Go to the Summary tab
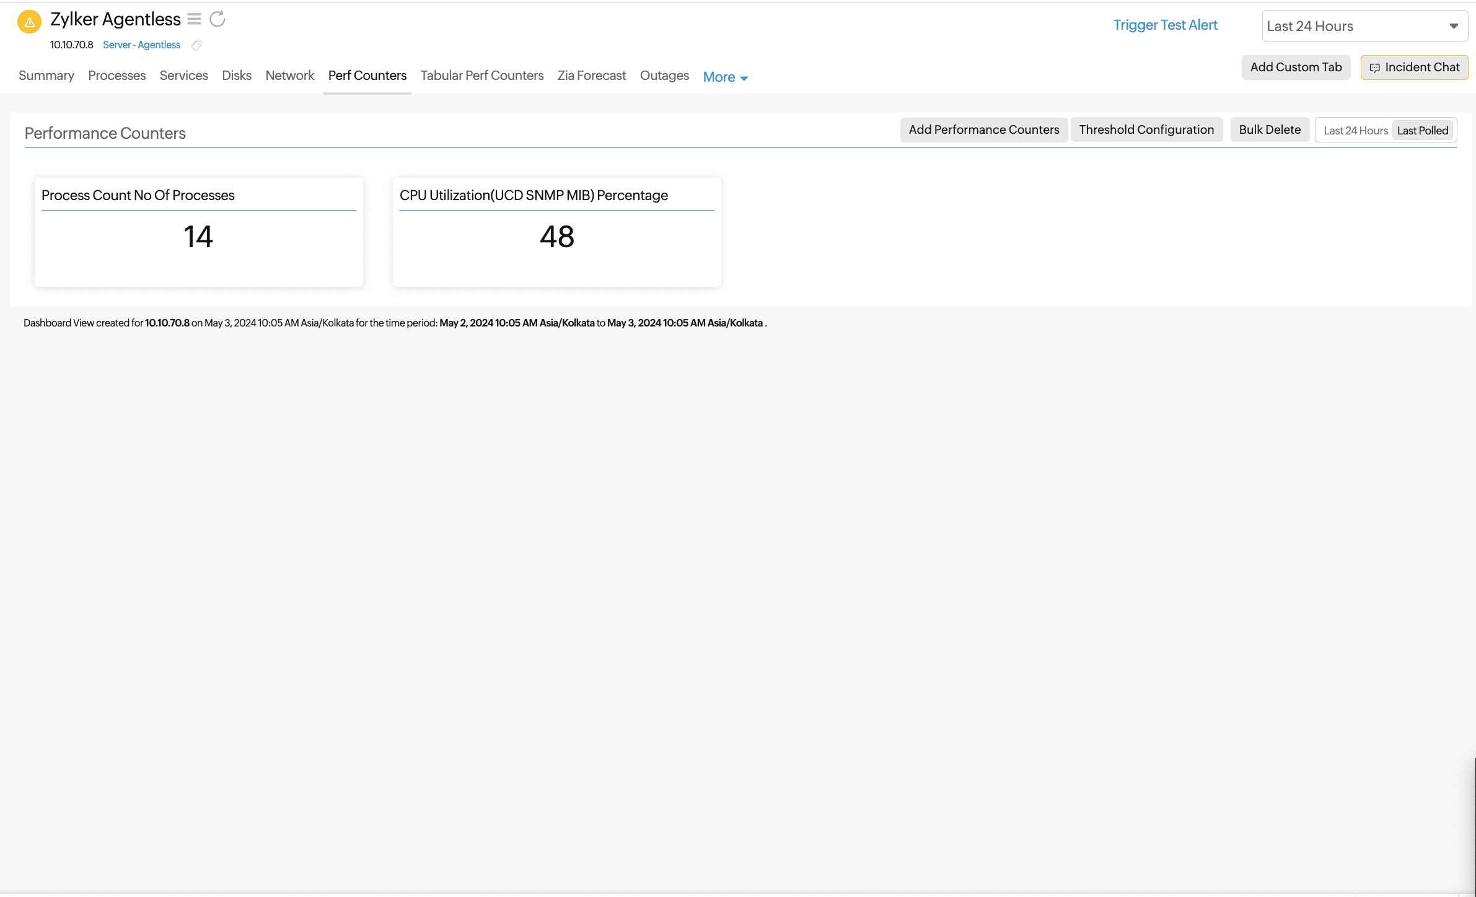1476x897 pixels. tap(46, 76)
